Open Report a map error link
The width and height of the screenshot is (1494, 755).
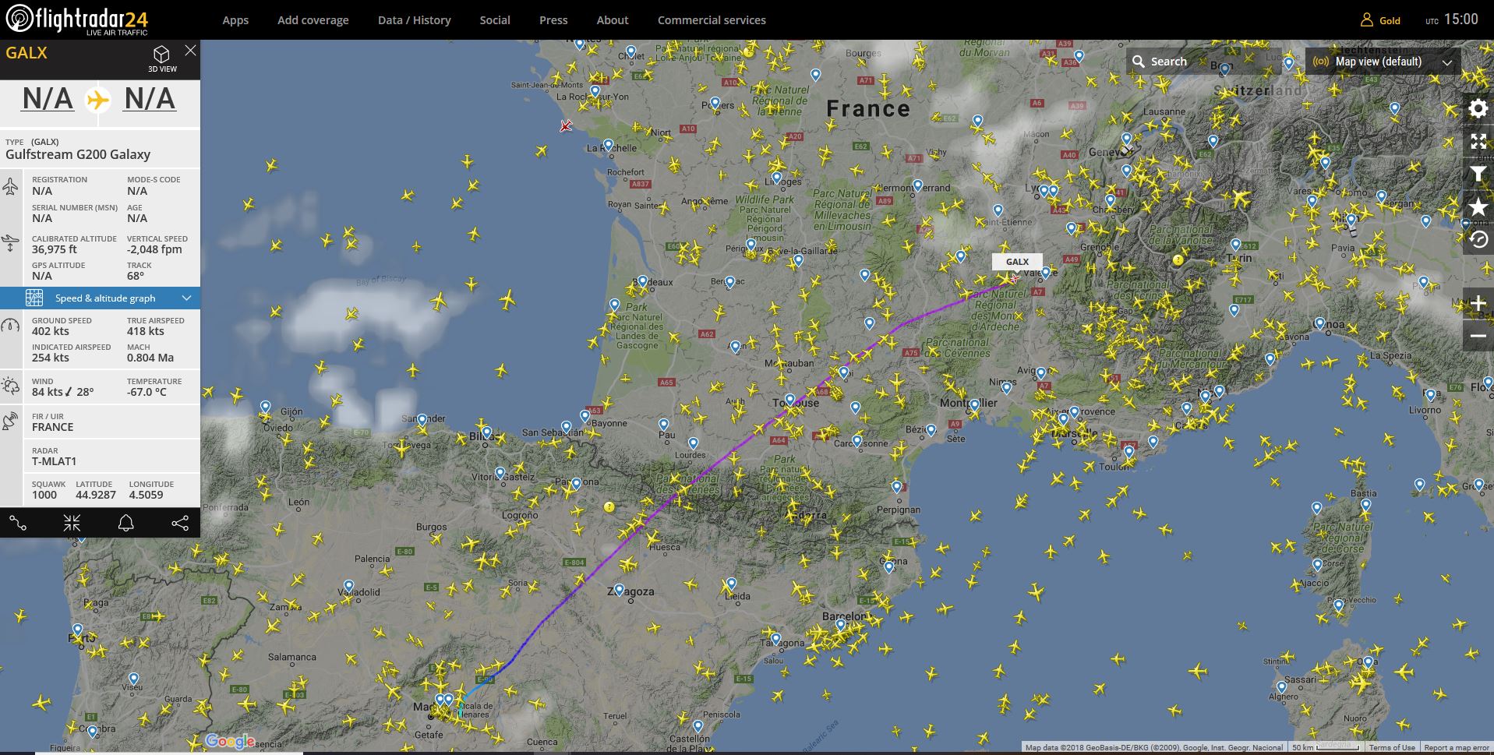(1457, 747)
